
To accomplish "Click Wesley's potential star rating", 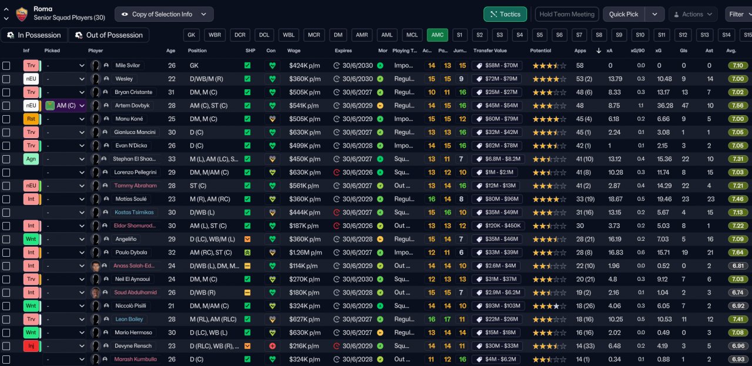I will click(x=549, y=79).
